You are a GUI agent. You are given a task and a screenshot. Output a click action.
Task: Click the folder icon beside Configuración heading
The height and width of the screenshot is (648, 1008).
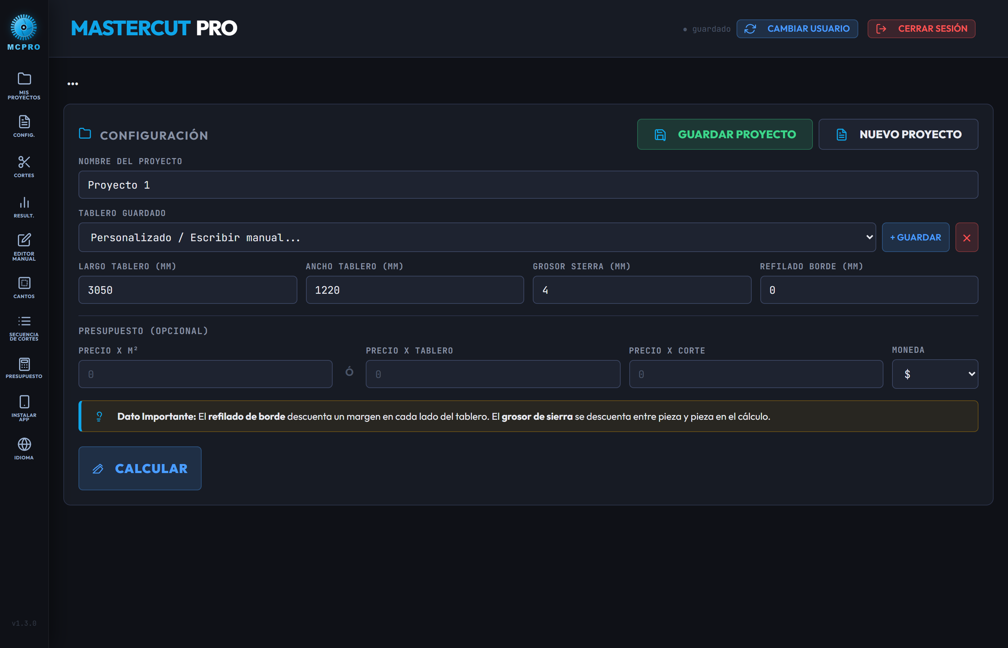click(85, 134)
